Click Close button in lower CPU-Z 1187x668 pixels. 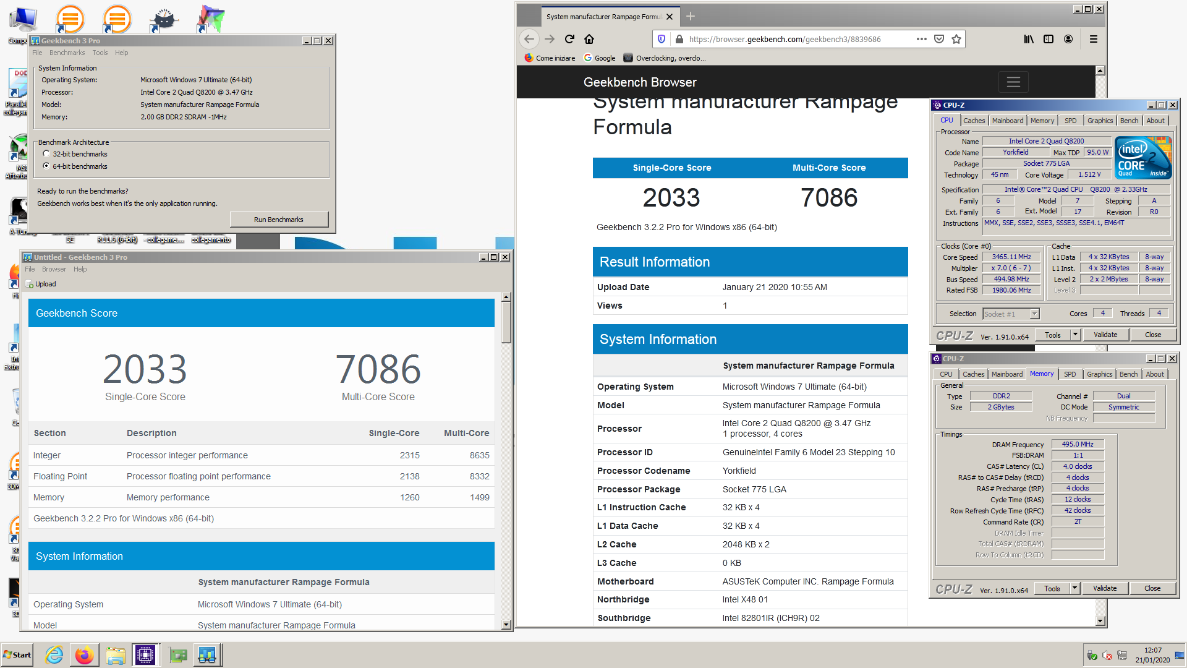click(1152, 588)
